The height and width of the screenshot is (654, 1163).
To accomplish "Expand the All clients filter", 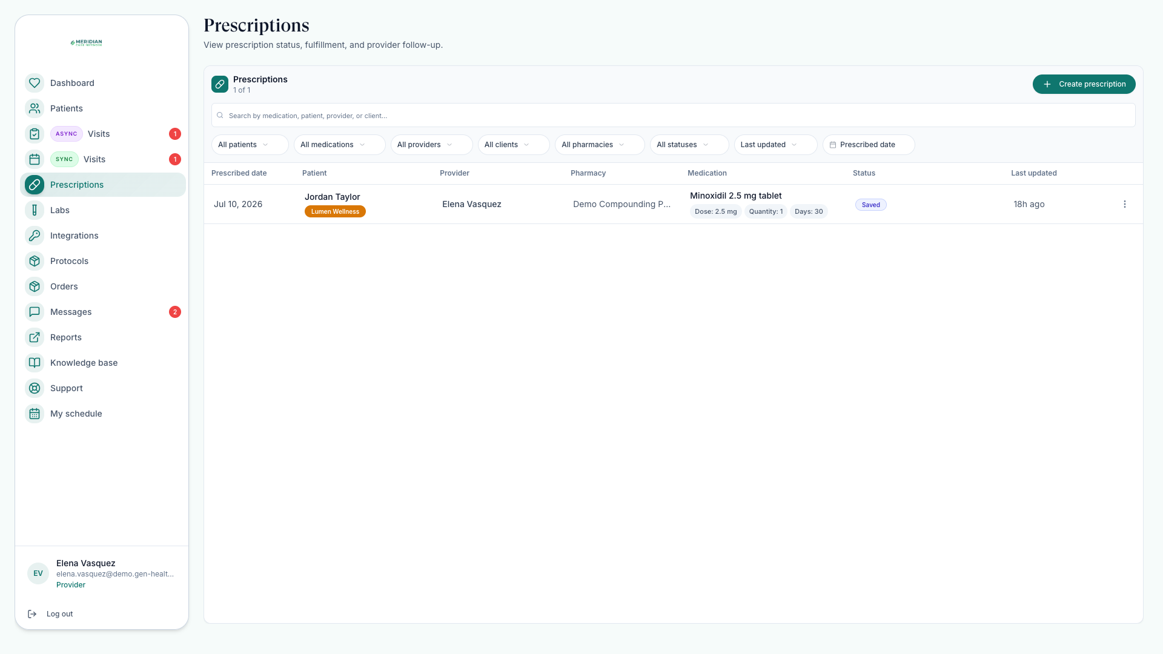I will pos(514,145).
